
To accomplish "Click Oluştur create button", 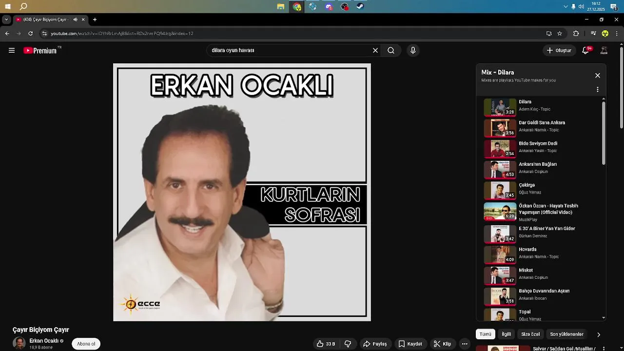I will click(x=559, y=50).
